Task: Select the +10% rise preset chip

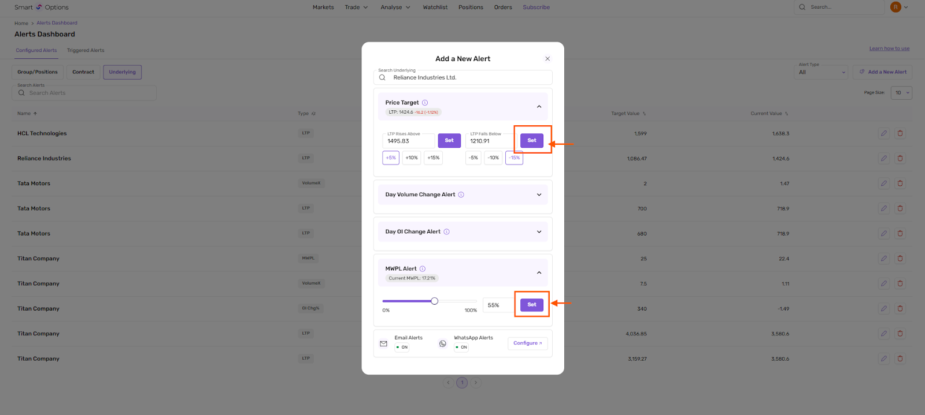Action: (412, 158)
